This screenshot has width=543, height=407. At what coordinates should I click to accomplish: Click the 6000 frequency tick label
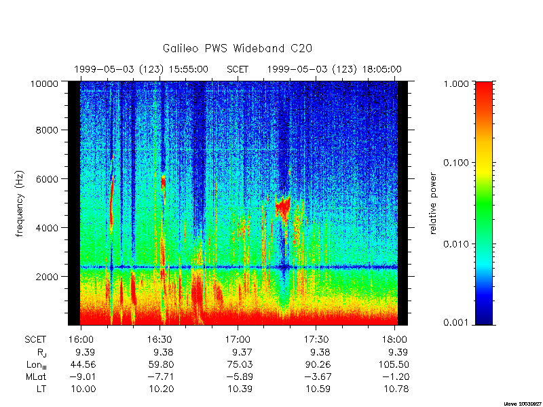(48, 179)
